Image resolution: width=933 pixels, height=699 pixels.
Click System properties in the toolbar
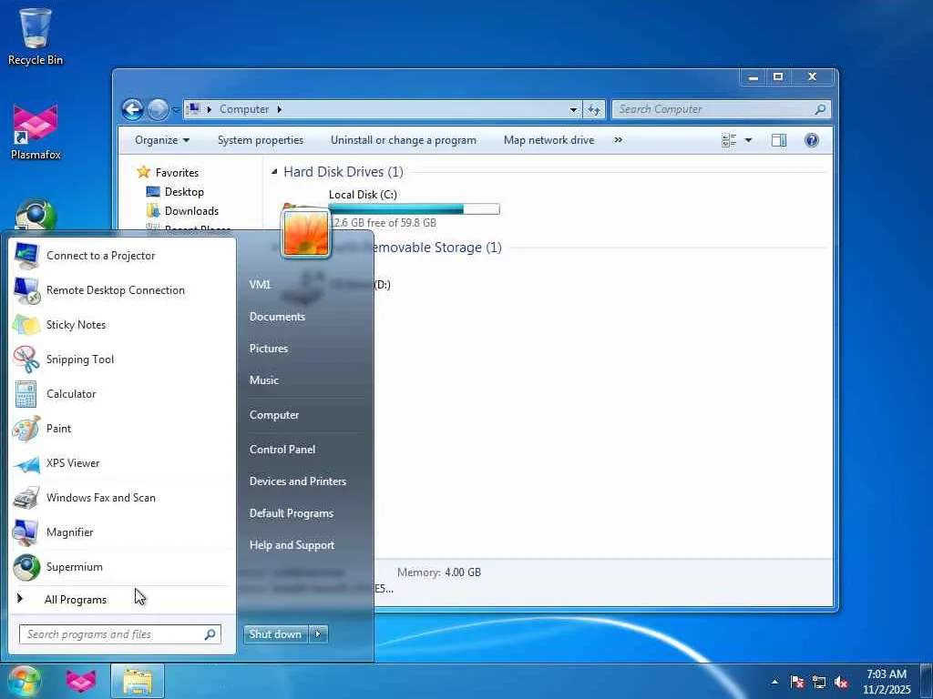click(260, 140)
